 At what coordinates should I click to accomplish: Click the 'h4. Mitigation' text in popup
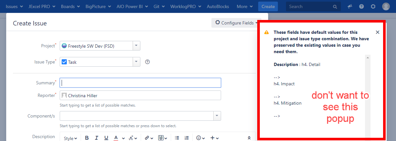coord(288,103)
